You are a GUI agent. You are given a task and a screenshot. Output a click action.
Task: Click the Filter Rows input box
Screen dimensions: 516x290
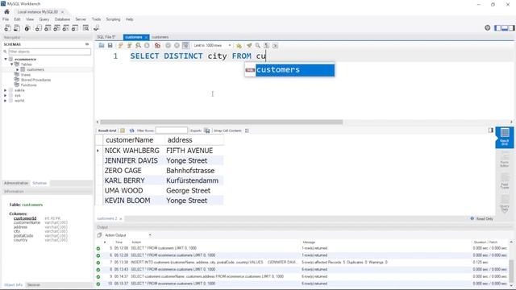click(x=171, y=130)
